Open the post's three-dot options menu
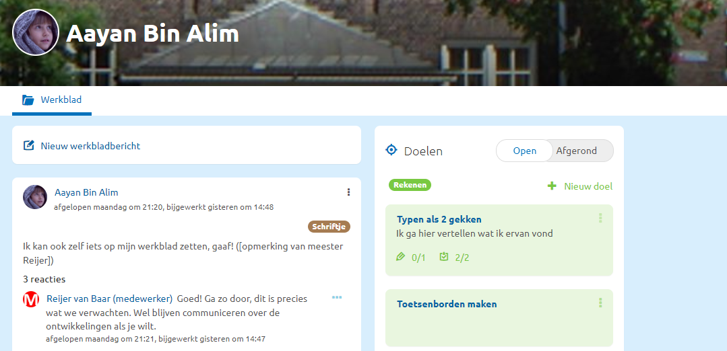727x351 pixels. pyautogui.click(x=348, y=192)
